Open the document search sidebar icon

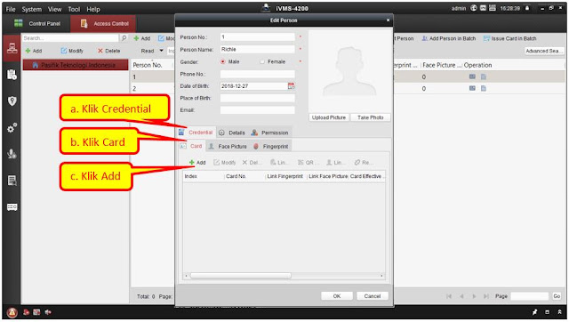tap(12, 181)
